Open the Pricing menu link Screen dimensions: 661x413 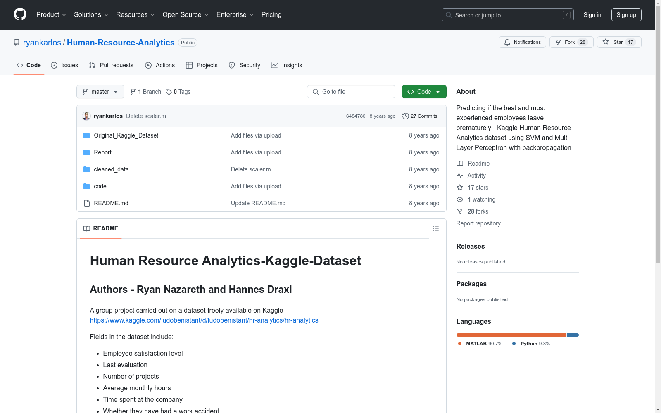coord(271,15)
